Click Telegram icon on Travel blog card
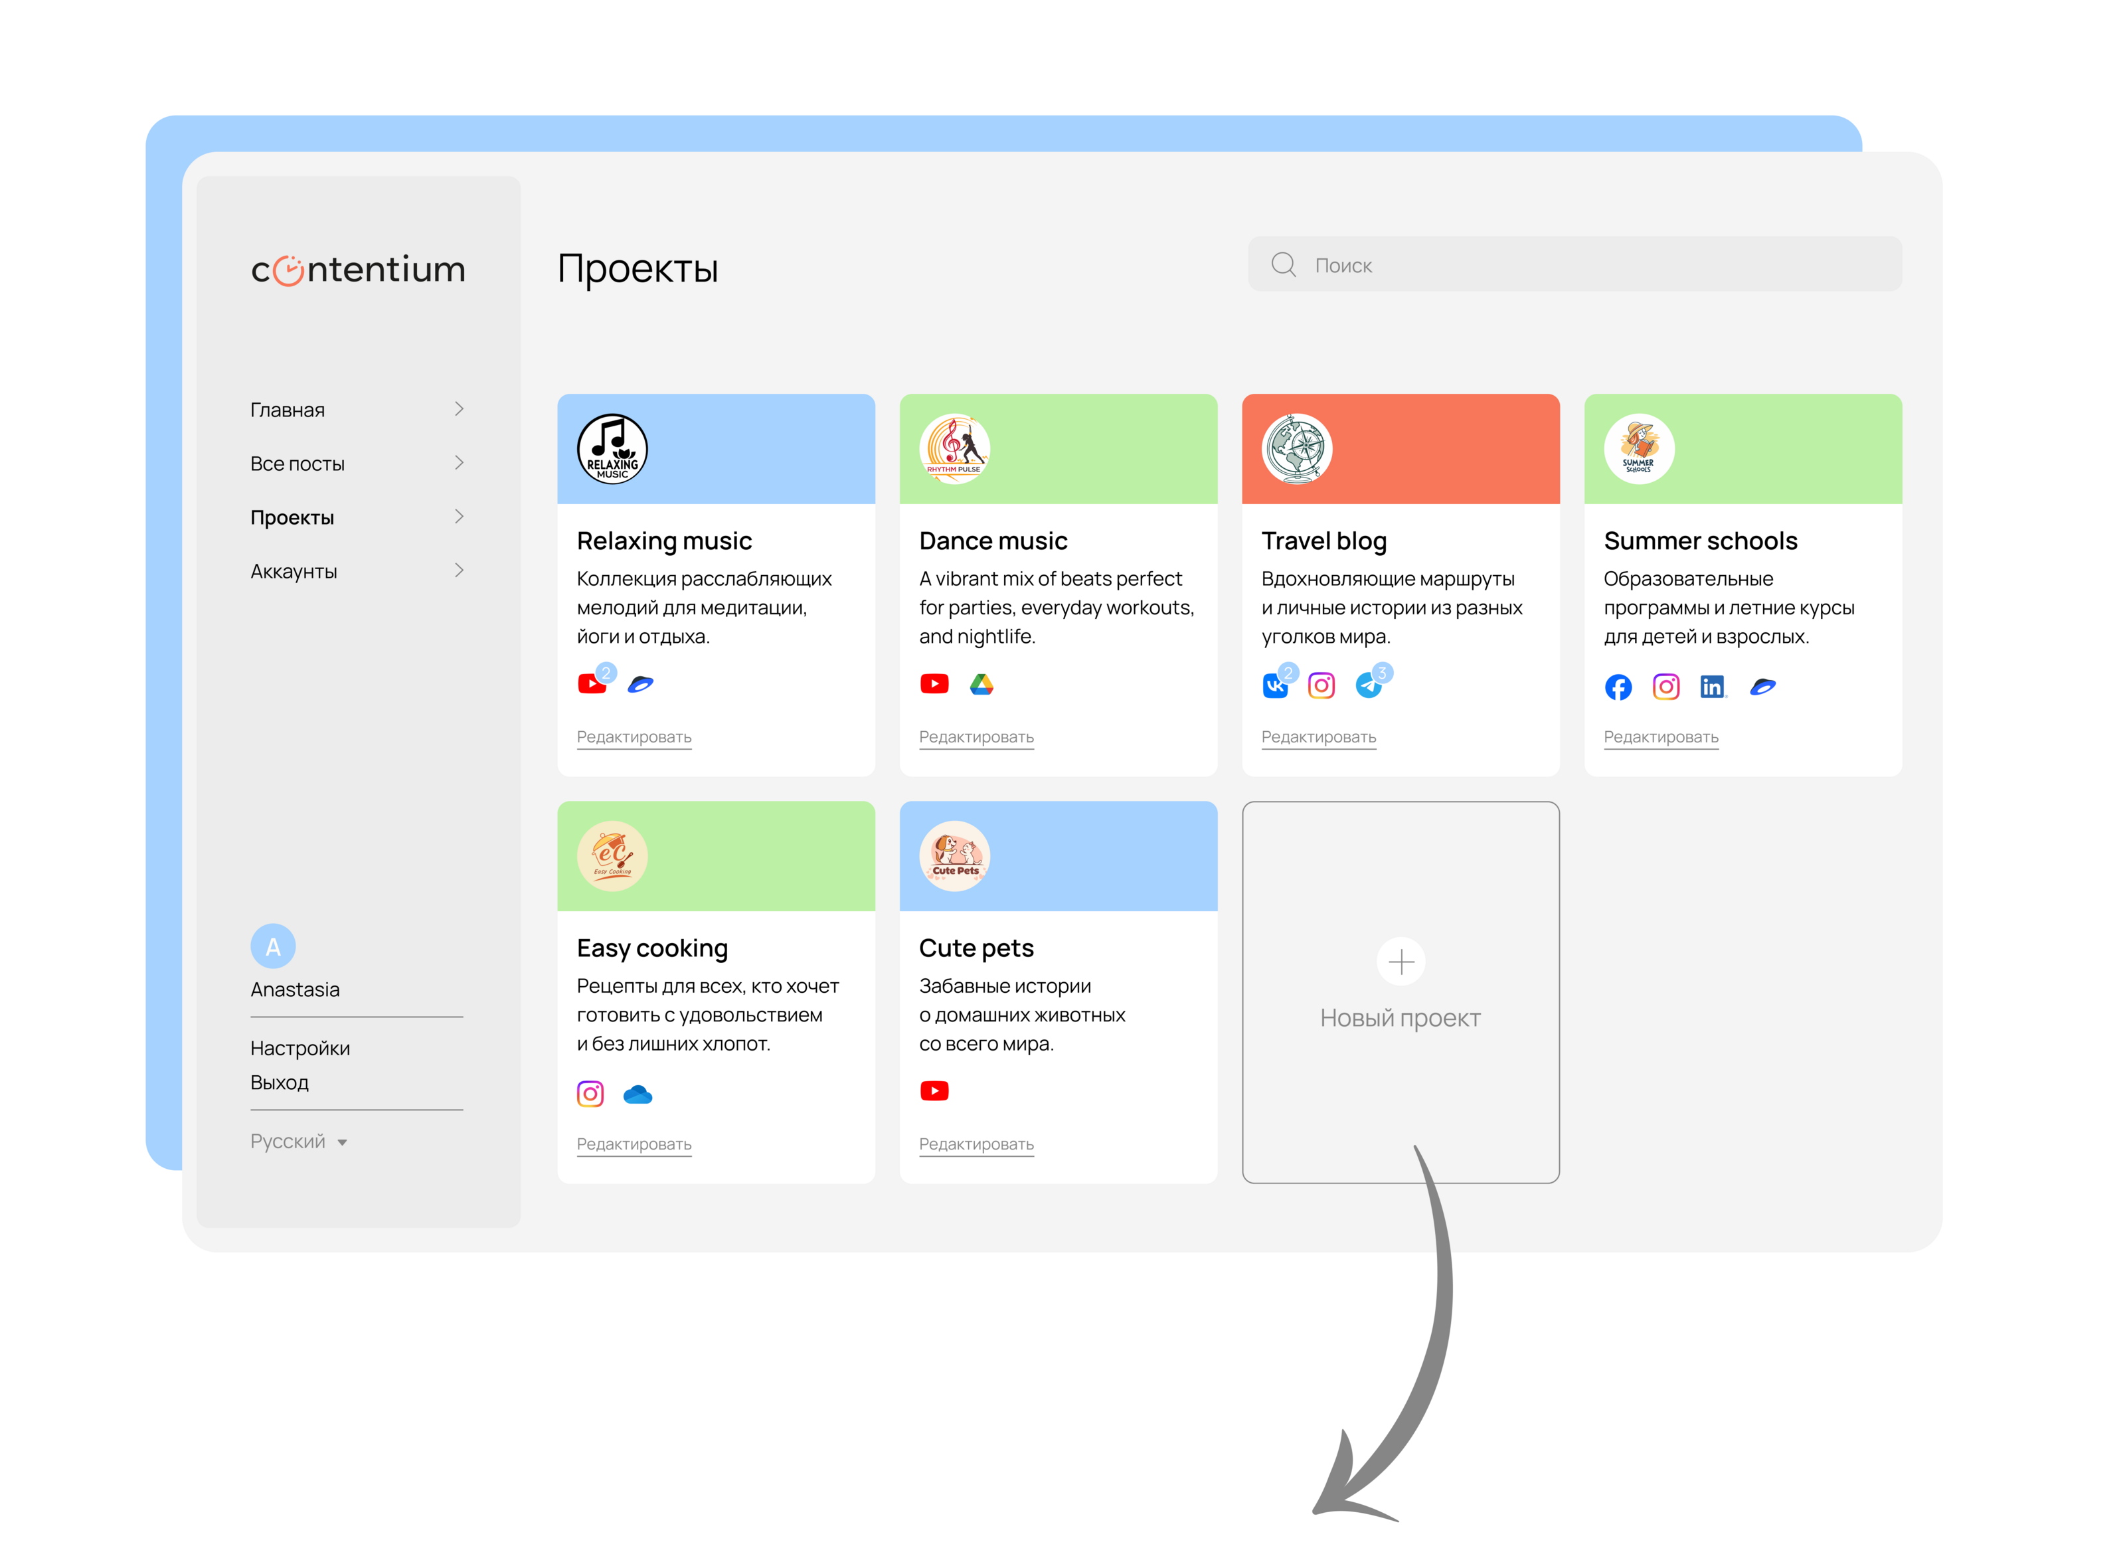2125x1556 pixels. click(1368, 687)
